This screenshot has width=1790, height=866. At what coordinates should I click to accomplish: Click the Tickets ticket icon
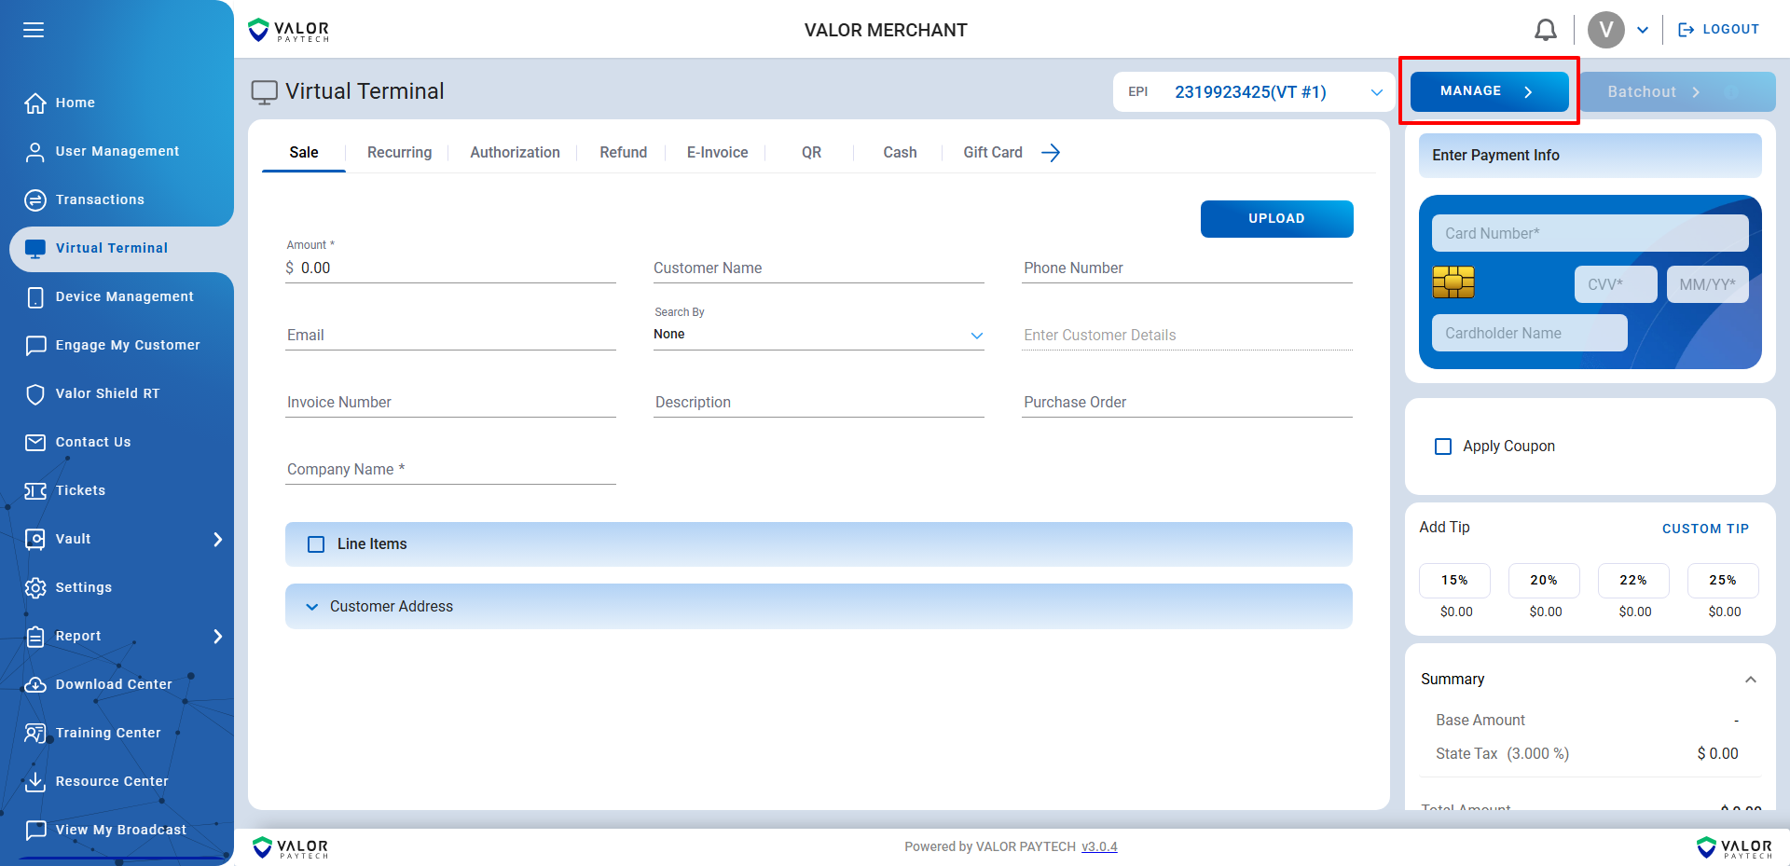click(35, 491)
